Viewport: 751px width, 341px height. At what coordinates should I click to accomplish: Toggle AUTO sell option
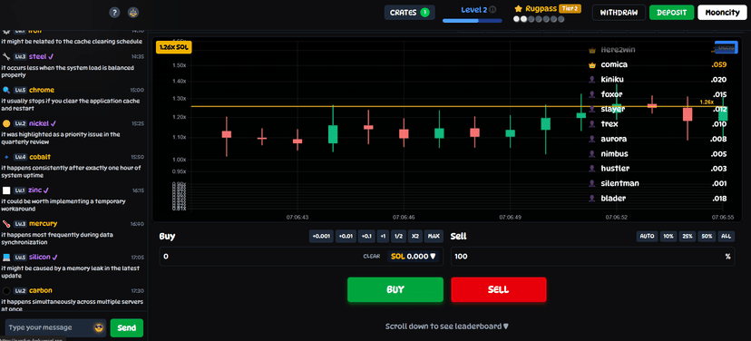coord(647,236)
